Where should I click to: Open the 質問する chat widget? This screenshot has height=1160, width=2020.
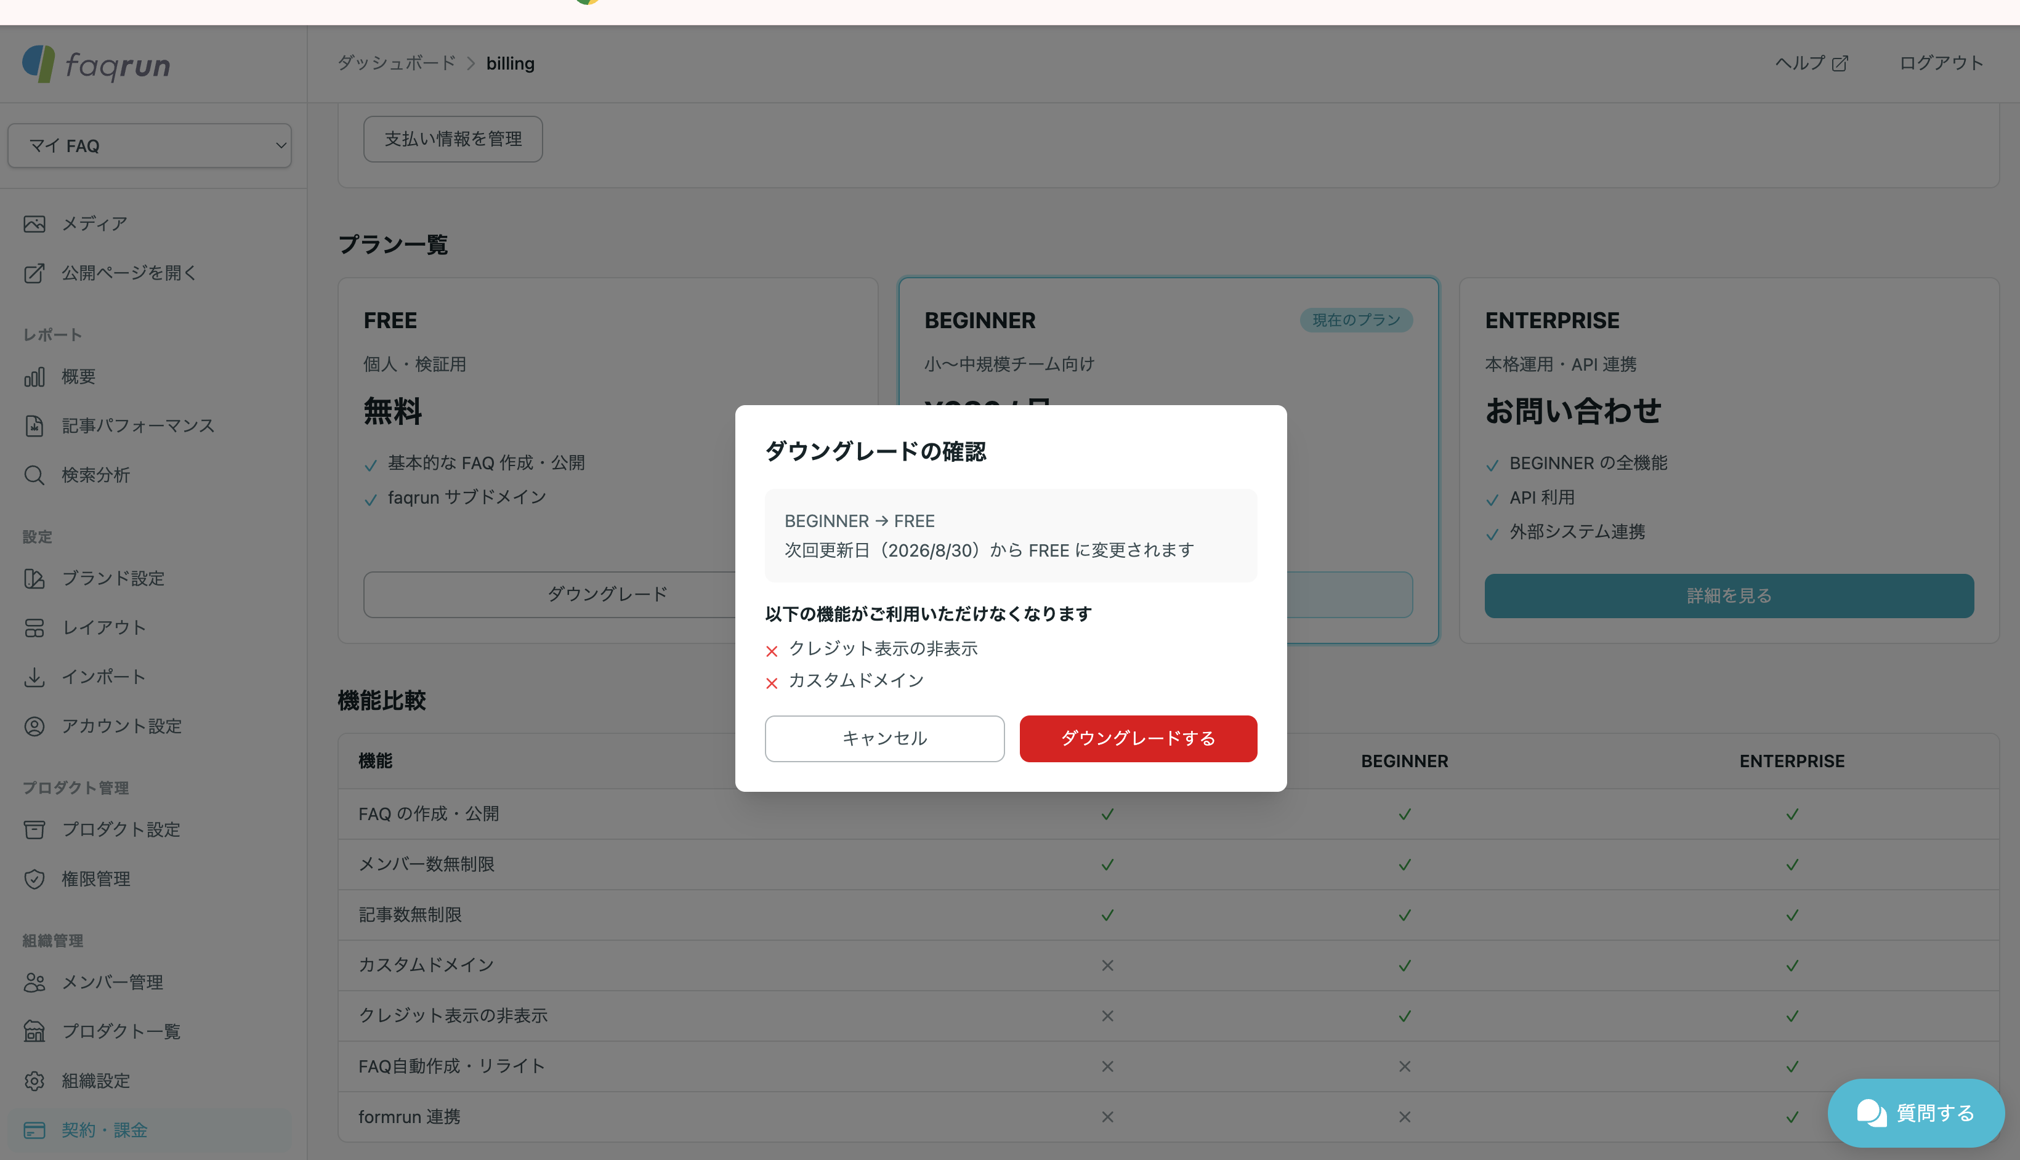(x=1916, y=1113)
